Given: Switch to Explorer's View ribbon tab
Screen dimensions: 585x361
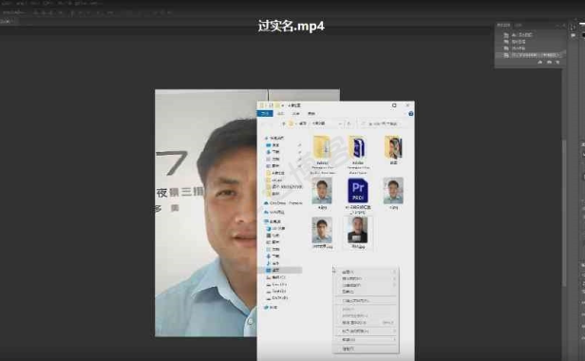Looking at the screenshot, I should pos(311,113).
